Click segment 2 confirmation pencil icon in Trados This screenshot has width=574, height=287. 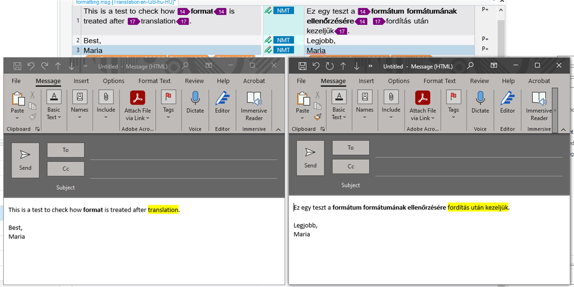[268, 40]
